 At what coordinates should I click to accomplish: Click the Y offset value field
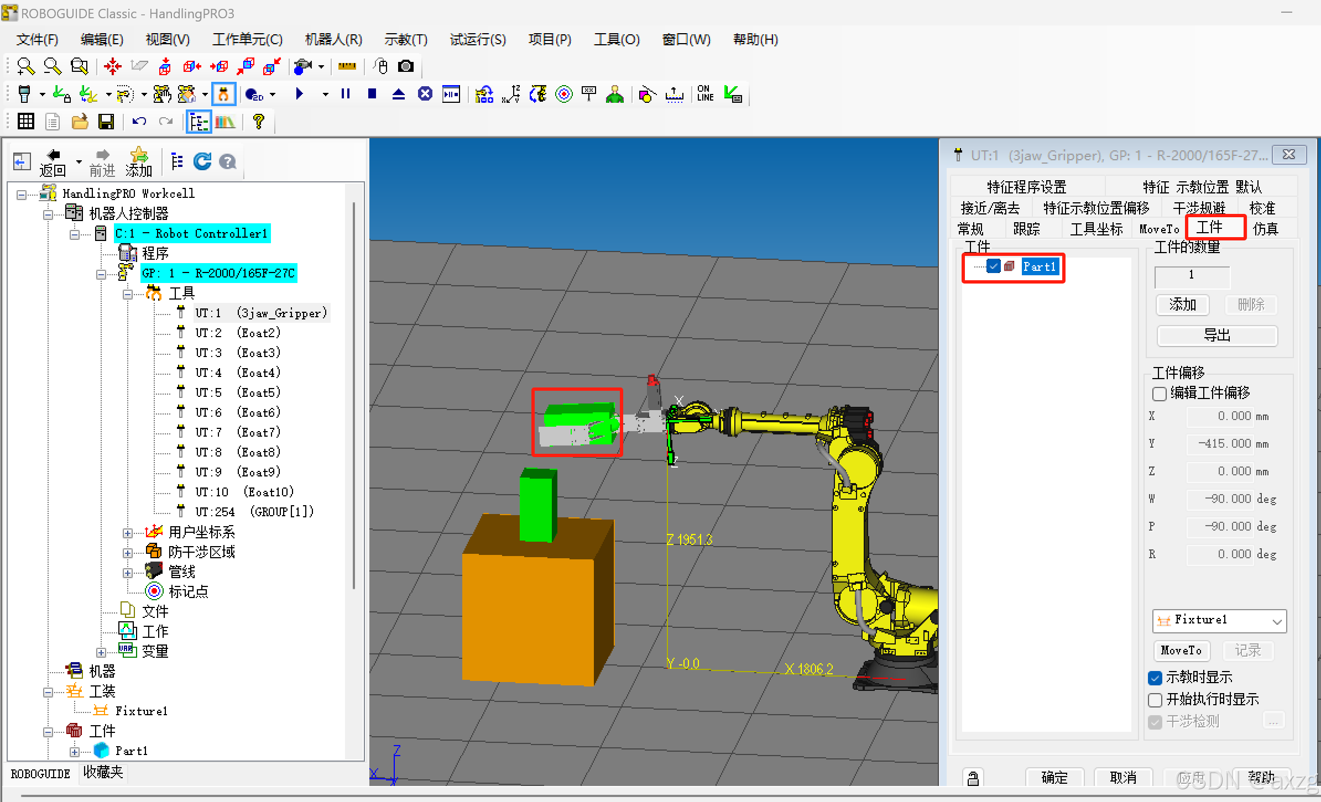[x=1219, y=443]
